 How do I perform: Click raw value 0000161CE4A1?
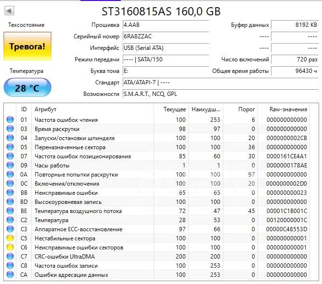point(287,156)
